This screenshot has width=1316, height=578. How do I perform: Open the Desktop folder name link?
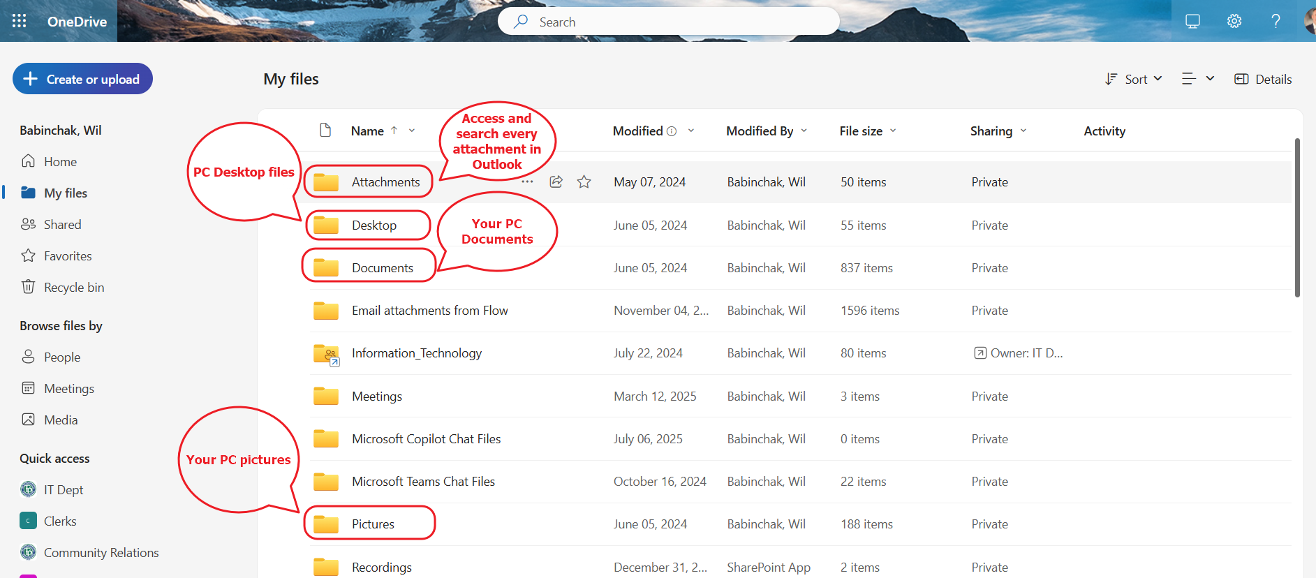374,225
